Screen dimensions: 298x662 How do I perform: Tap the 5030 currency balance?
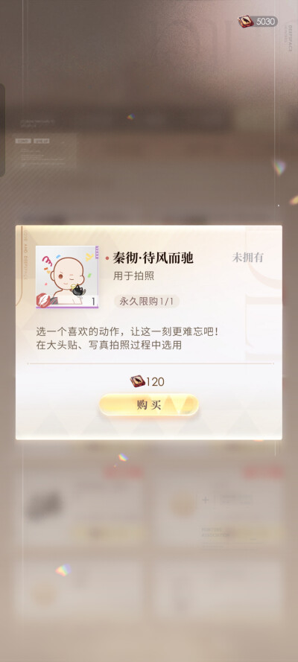click(x=265, y=22)
